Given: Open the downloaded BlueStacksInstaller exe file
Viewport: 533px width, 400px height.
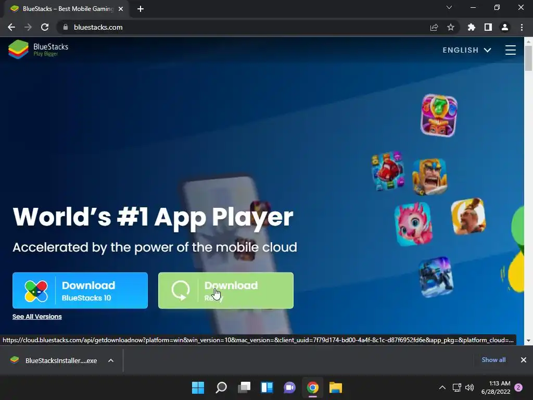Looking at the screenshot, I should click(x=54, y=360).
